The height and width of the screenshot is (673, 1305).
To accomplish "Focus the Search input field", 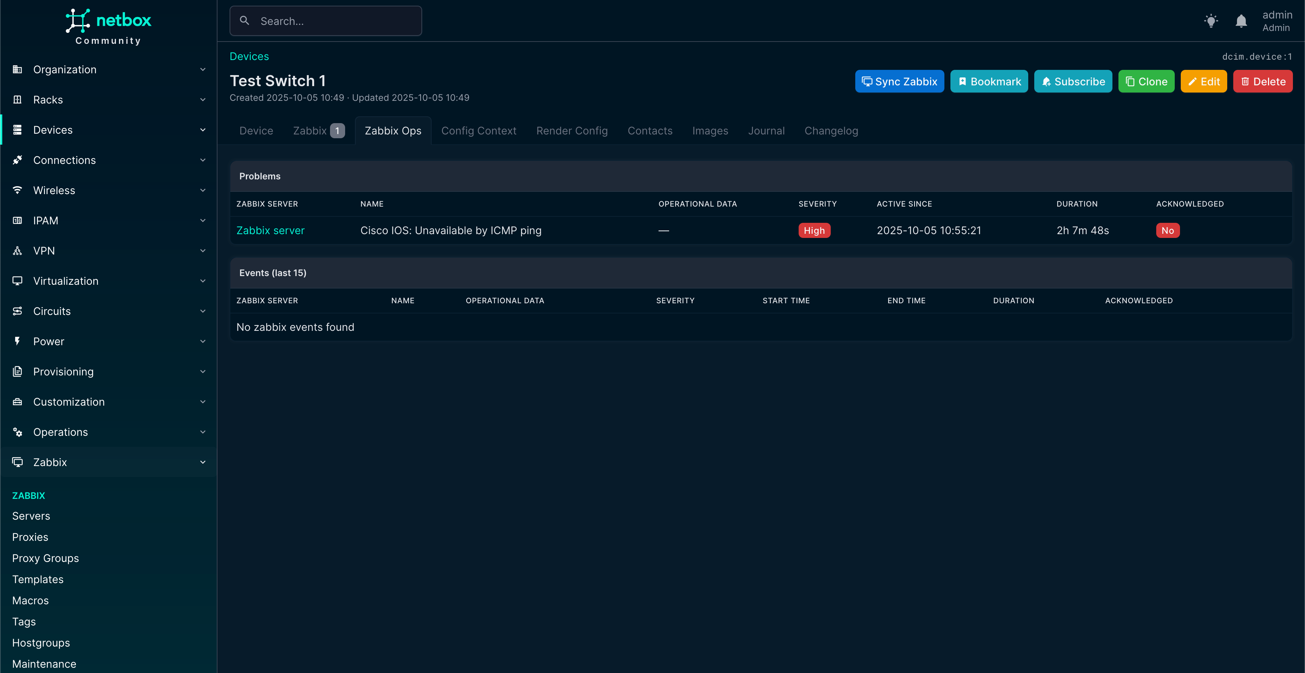I will pos(326,21).
